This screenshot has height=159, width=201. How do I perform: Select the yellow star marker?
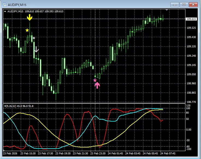27,30
